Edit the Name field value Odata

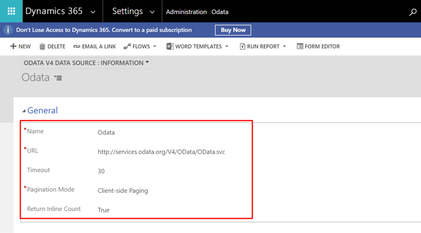(106, 132)
